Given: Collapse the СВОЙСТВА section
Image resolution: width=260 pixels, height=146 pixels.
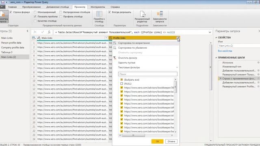Looking at the screenshot, I should pos(216,38).
